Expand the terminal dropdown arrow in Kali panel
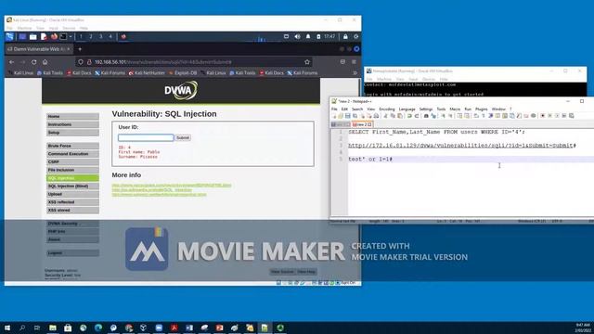The width and height of the screenshot is (594, 334). point(71,37)
